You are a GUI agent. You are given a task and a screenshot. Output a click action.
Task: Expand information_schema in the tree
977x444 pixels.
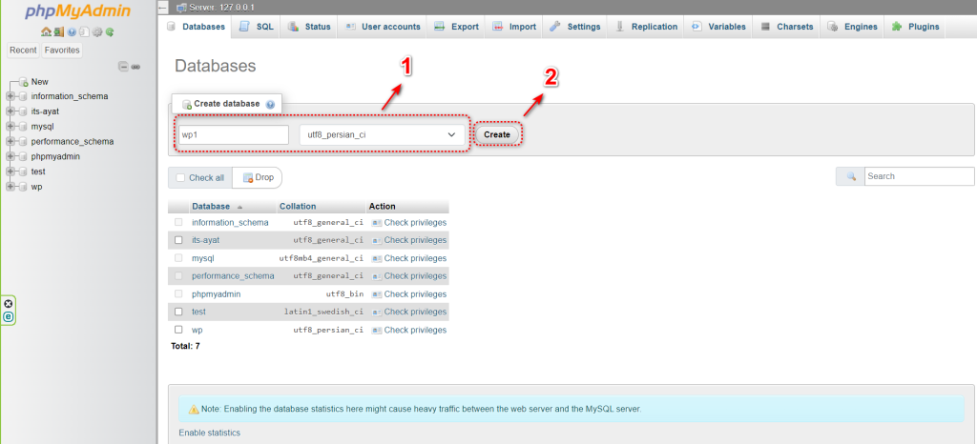click(10, 96)
